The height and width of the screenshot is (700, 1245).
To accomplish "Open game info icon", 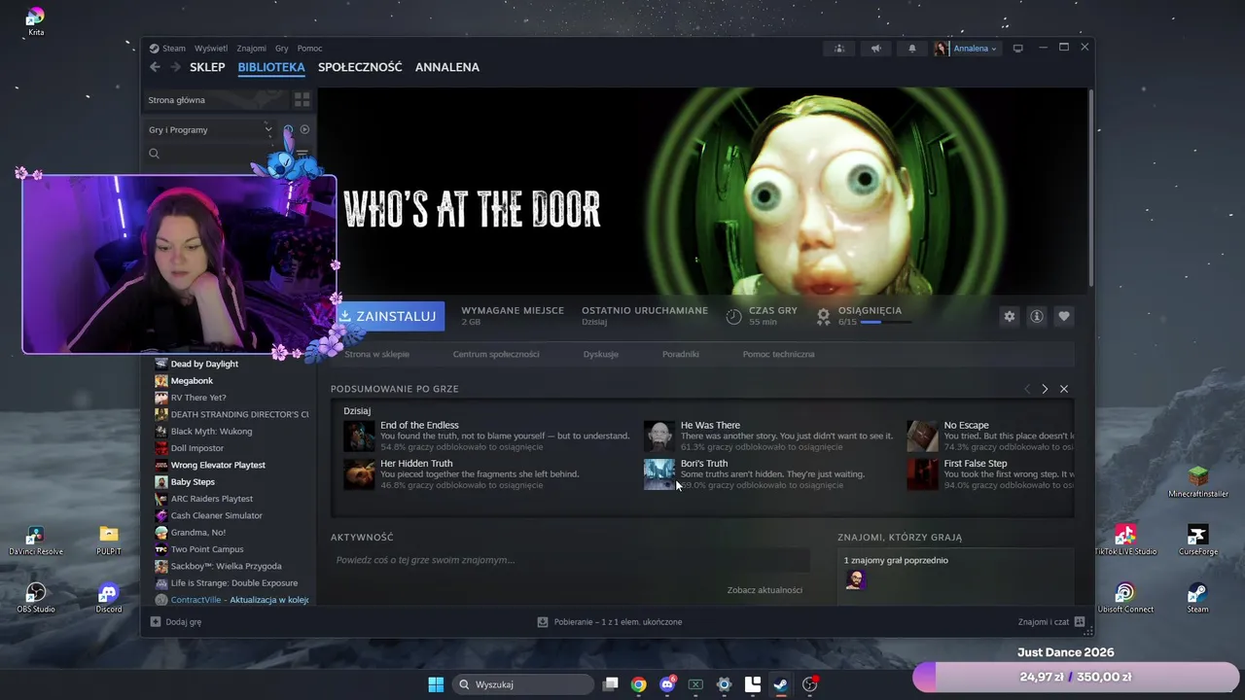I will click(x=1037, y=316).
